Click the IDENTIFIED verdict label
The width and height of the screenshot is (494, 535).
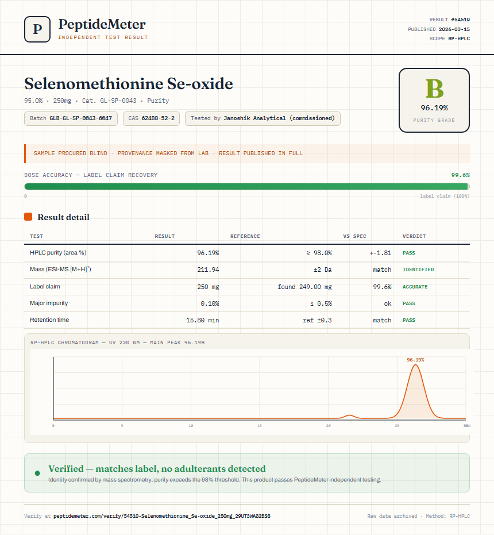pos(418,270)
